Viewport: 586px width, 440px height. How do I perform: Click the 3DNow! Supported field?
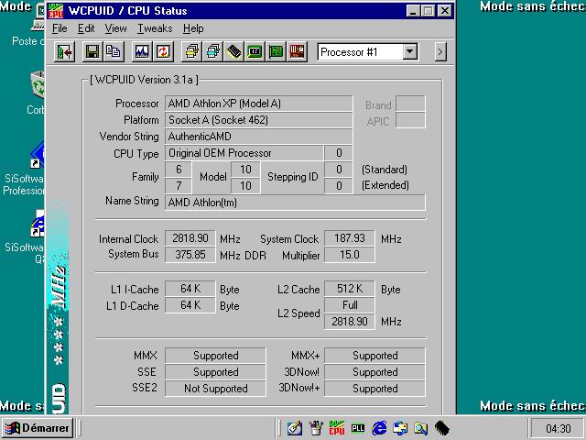click(x=374, y=372)
